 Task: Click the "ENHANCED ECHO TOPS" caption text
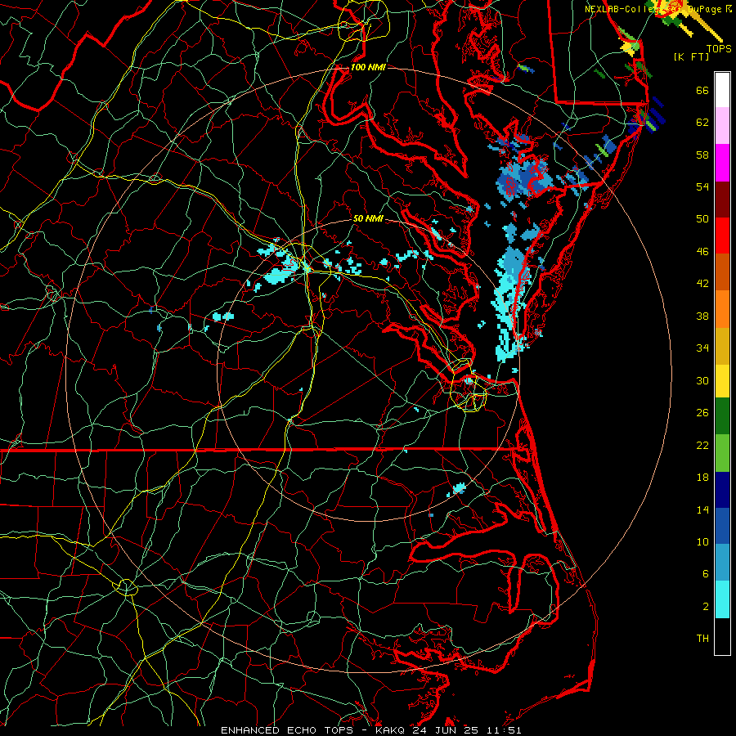(x=287, y=730)
